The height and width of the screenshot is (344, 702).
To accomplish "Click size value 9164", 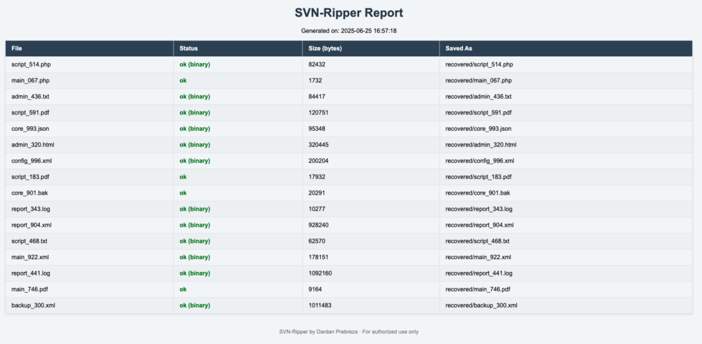I will click(315, 289).
